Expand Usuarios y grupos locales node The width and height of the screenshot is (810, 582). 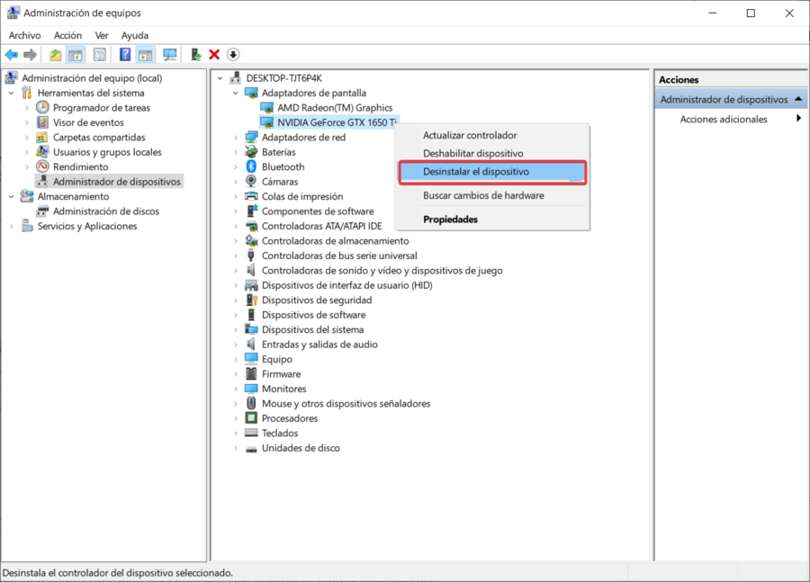pyautogui.click(x=27, y=152)
